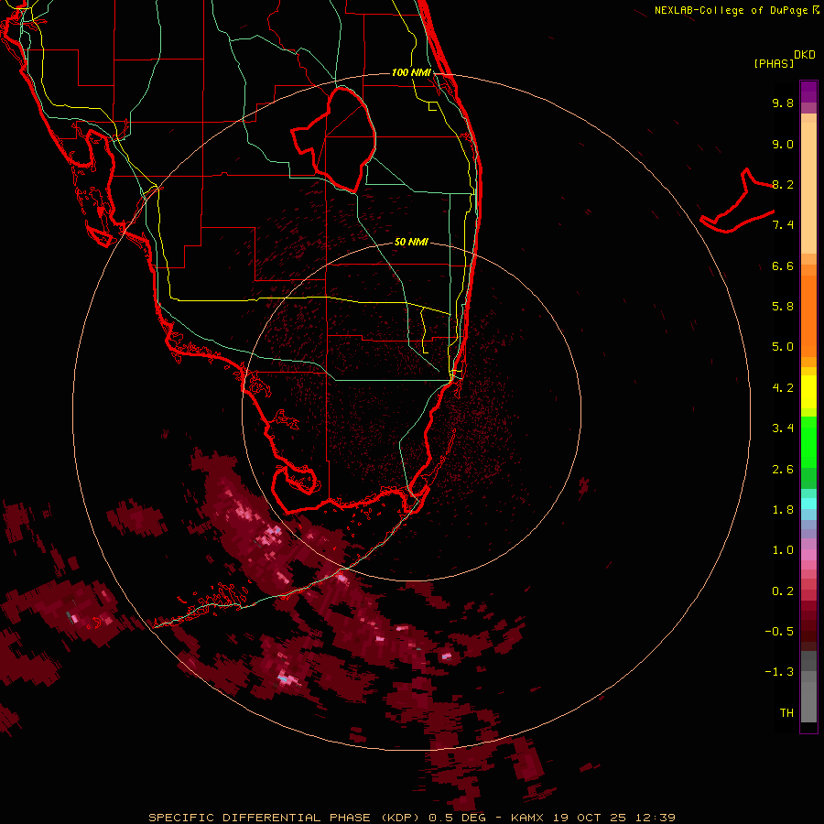This screenshot has height=824, width=824.
Task: Select the -0.5 color scale value
Action: 779,632
